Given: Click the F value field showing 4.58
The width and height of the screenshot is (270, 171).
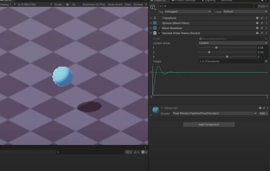Looking at the screenshot, I should (263, 48).
